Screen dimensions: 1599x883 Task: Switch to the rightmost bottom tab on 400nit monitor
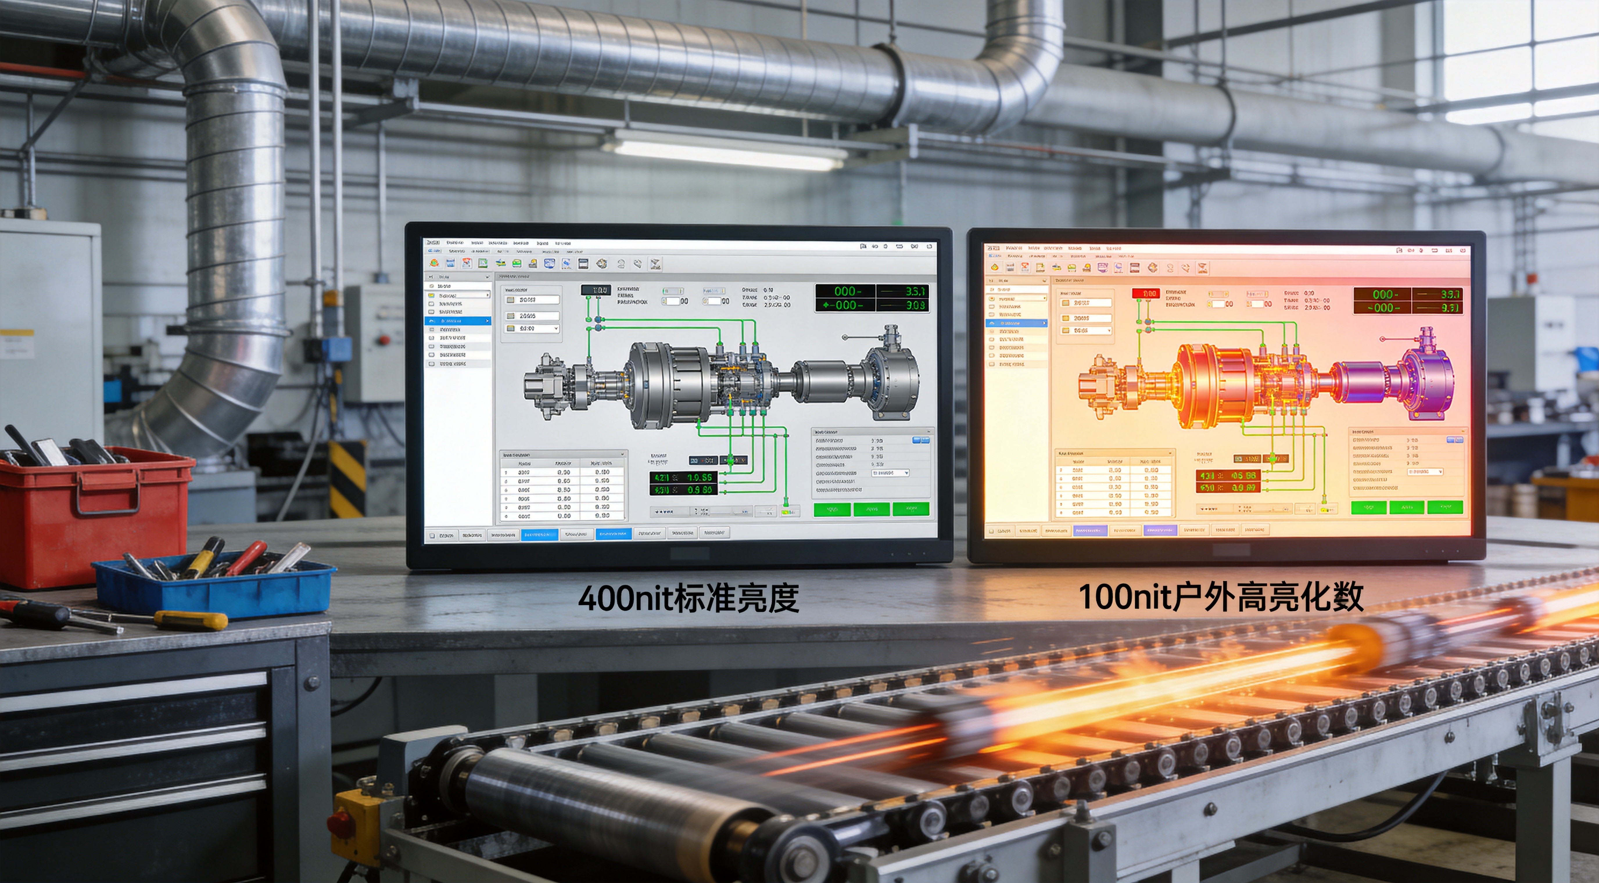tap(714, 533)
